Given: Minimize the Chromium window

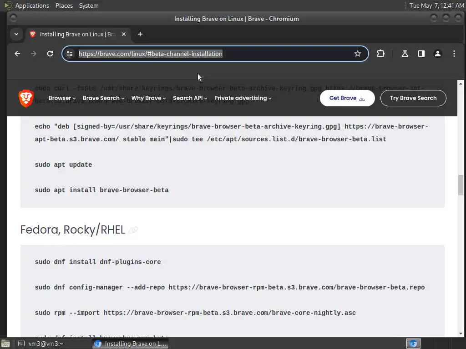Looking at the screenshot, I should tap(434, 18).
